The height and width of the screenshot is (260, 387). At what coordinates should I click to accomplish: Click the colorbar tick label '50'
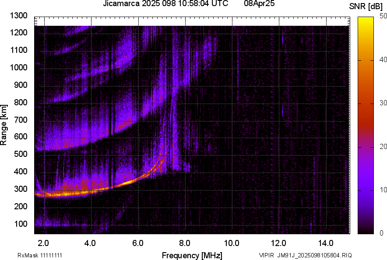click(383, 16)
